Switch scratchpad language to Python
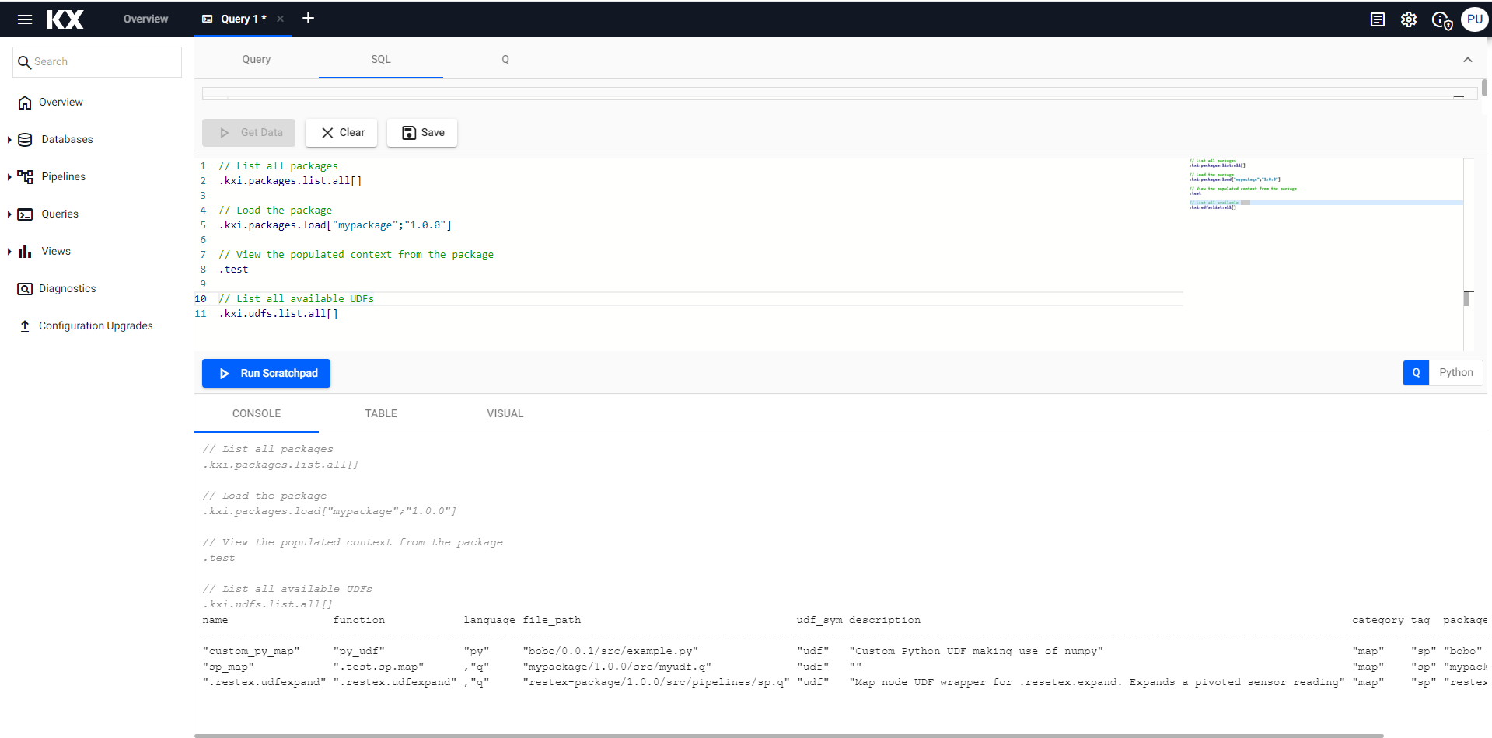The width and height of the screenshot is (1492, 738). [1455, 373]
